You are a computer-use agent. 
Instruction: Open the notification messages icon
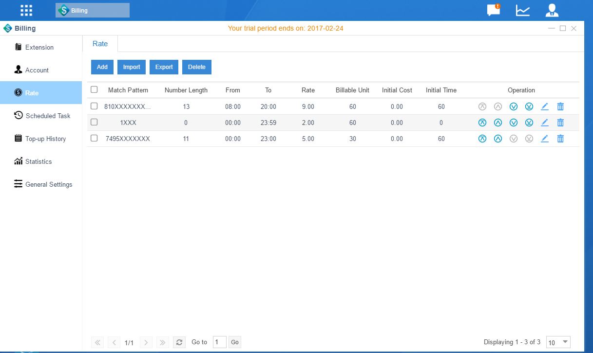coord(494,10)
